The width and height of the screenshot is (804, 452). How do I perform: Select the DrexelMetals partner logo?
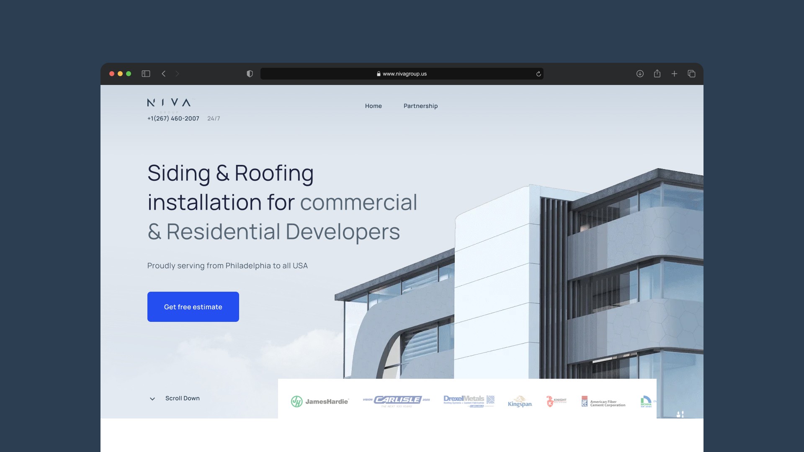click(469, 401)
